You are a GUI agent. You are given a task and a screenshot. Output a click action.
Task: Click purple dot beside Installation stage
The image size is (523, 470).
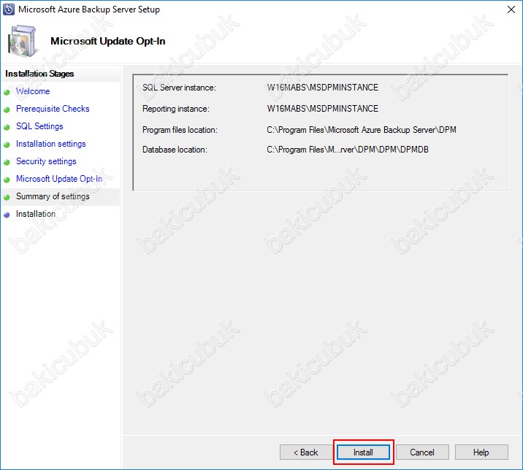pyautogui.click(x=7, y=215)
